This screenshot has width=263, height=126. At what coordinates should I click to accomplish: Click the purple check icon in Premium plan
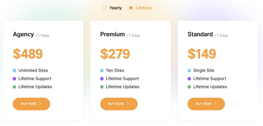[x=102, y=79]
